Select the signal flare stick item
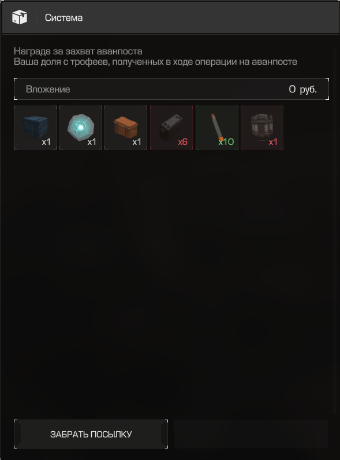This screenshot has width=340, height=460. [217, 128]
